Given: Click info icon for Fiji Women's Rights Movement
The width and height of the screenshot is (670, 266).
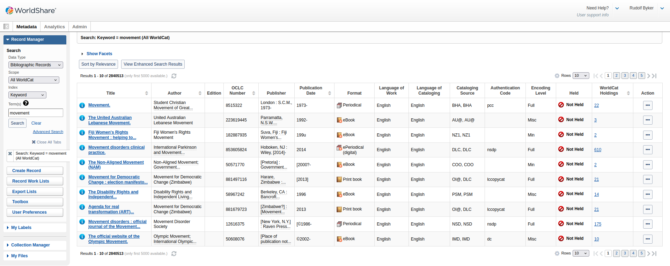Looking at the screenshot, I should click(82, 133).
